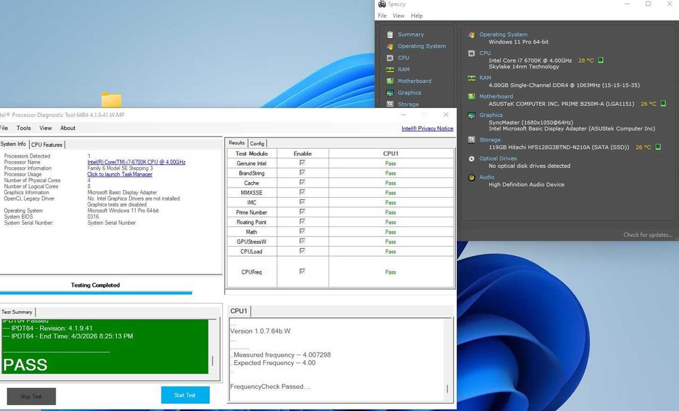Click the board icon beside Motherboard summary heading
This screenshot has height=411, width=679.
tap(472, 96)
